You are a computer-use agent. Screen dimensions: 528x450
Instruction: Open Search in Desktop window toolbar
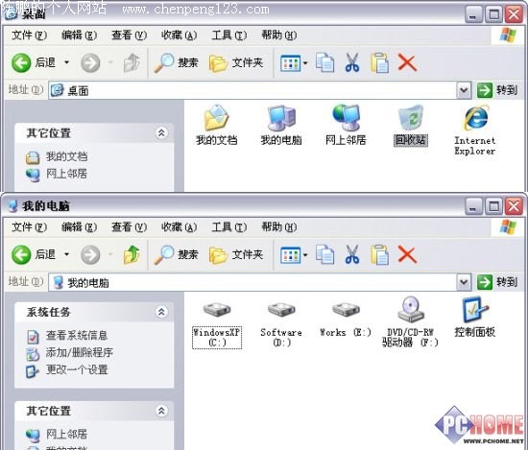click(176, 62)
